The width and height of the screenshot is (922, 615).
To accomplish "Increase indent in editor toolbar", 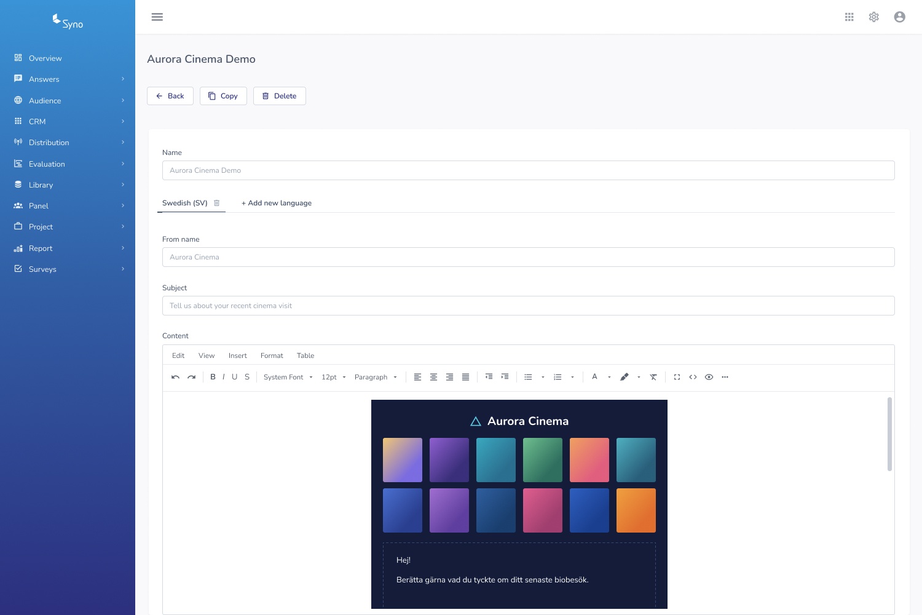I will coord(505,377).
